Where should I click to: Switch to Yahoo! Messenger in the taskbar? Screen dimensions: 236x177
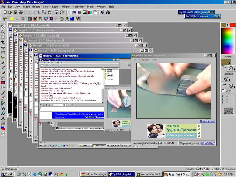click(x=94, y=174)
